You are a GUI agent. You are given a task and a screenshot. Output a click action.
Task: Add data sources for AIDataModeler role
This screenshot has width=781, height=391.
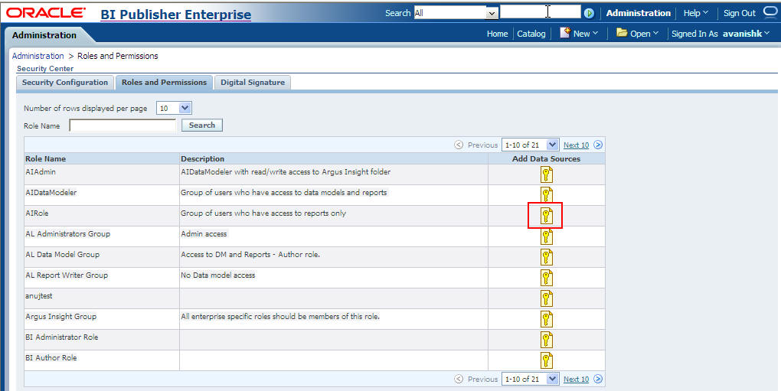pos(547,195)
